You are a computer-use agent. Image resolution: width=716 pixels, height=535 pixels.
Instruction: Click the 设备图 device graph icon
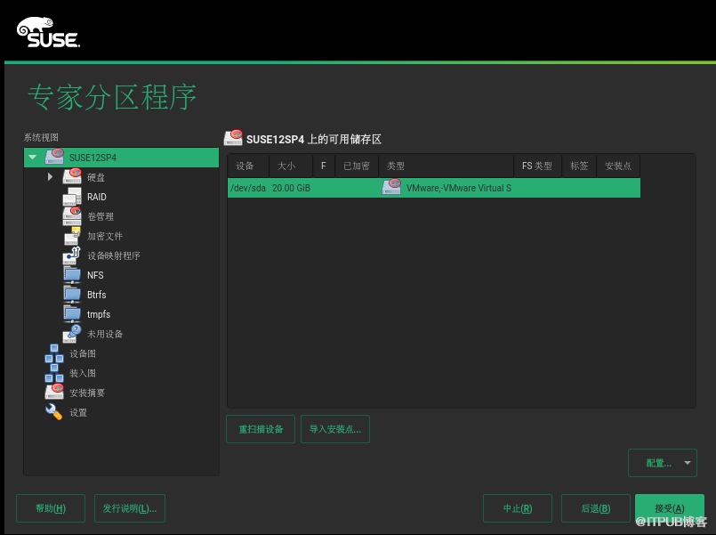pos(54,353)
